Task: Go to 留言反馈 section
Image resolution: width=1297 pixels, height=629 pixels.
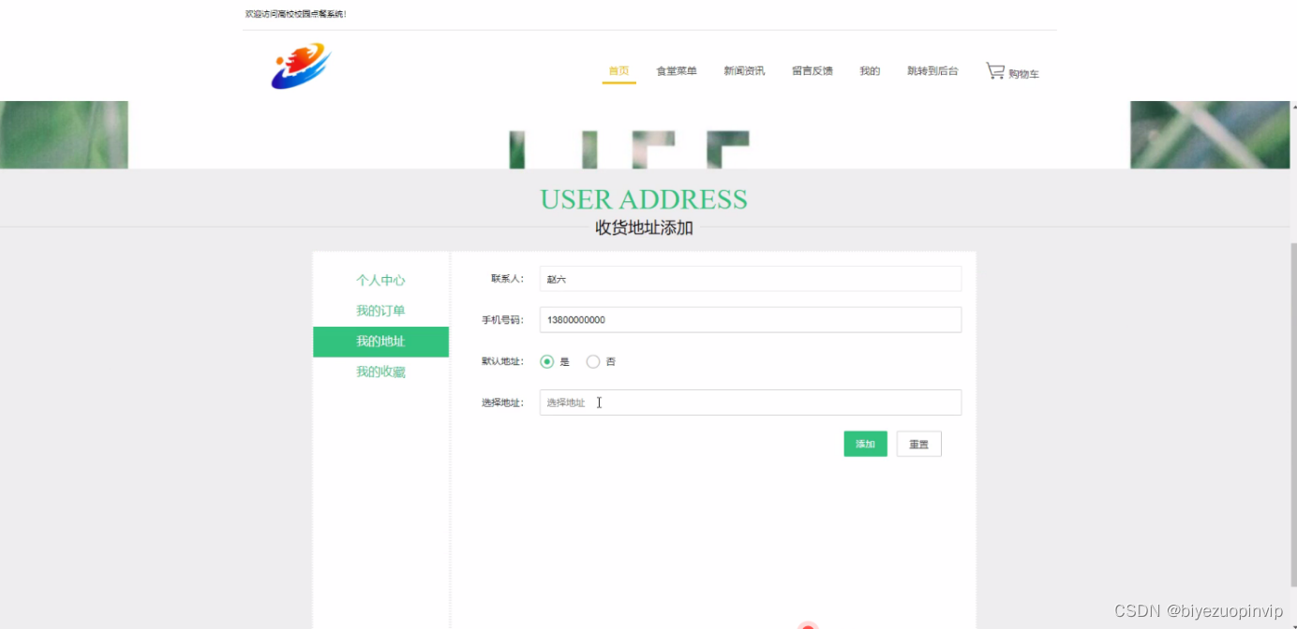Action: [812, 70]
